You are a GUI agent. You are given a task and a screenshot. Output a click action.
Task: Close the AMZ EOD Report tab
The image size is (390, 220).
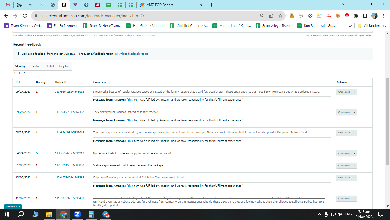pyautogui.click(x=201, y=5)
